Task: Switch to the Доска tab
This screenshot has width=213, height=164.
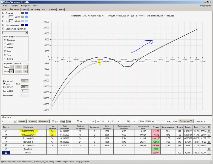Action: (5, 10)
